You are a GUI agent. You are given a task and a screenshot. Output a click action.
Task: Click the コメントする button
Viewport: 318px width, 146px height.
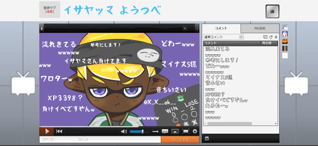(180, 139)
